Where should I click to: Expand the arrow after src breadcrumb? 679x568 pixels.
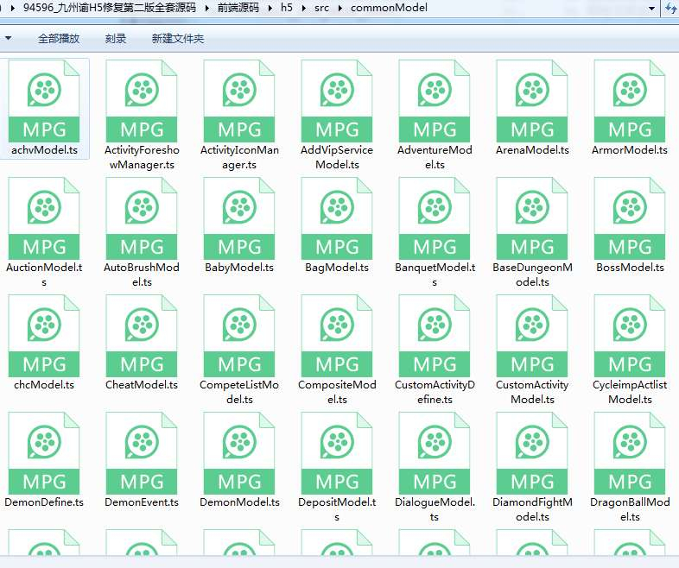[x=340, y=9]
